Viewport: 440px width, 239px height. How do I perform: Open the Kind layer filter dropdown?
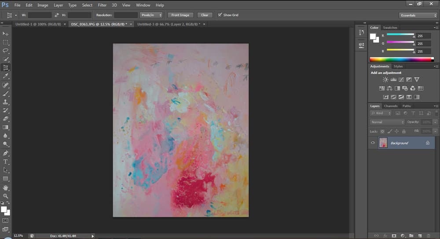pyautogui.click(x=381, y=113)
